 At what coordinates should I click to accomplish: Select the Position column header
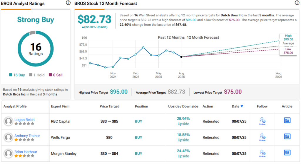click(x=141, y=106)
